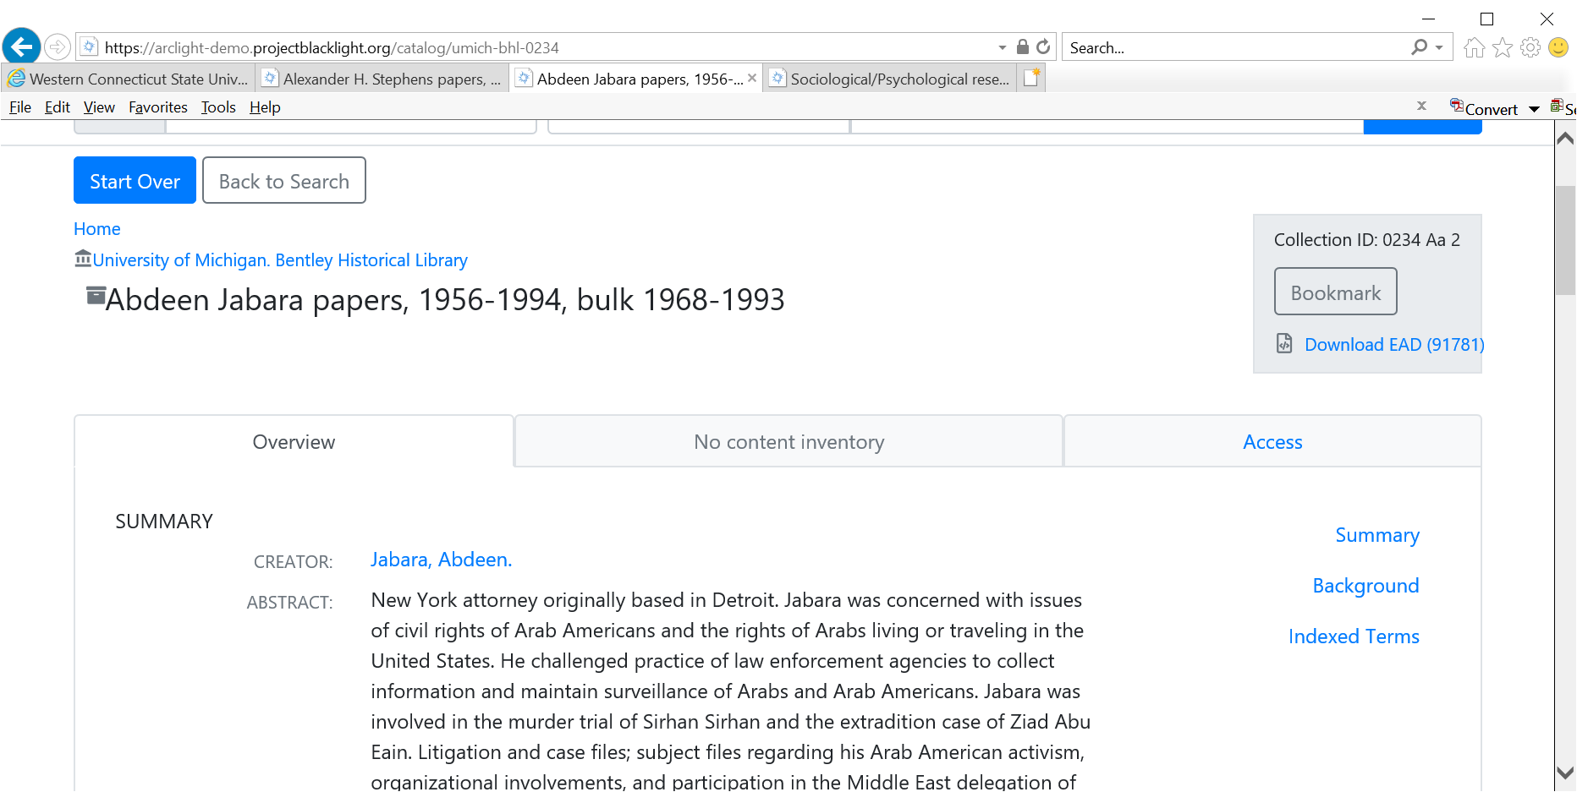Open the address bar history dropdown

click(x=1001, y=46)
